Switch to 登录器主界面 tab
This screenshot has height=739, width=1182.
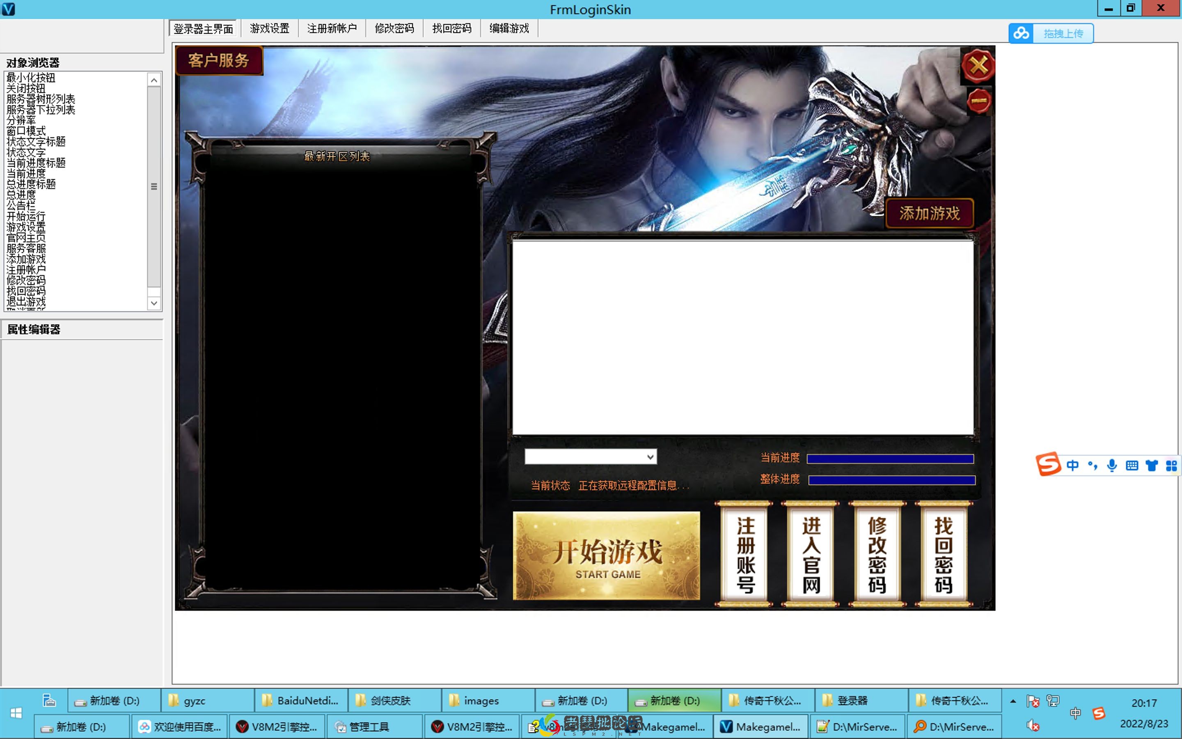pyautogui.click(x=203, y=29)
